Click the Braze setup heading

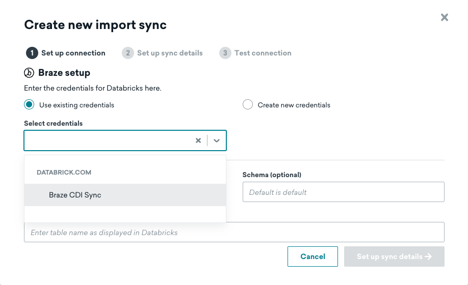pyautogui.click(x=64, y=73)
